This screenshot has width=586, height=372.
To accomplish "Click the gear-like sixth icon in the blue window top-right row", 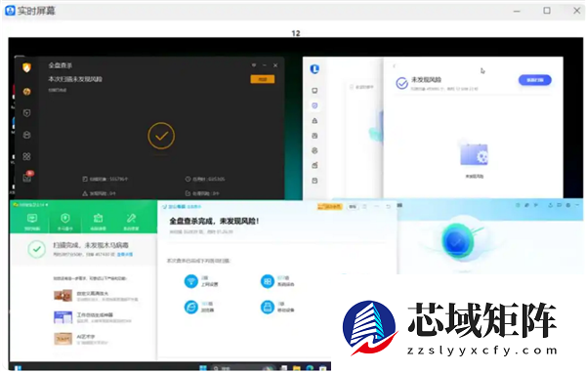I will pos(568,205).
